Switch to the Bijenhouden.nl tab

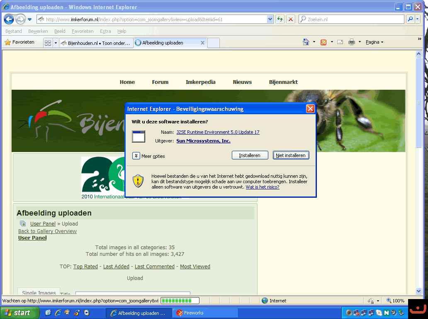pyautogui.click(x=96, y=43)
